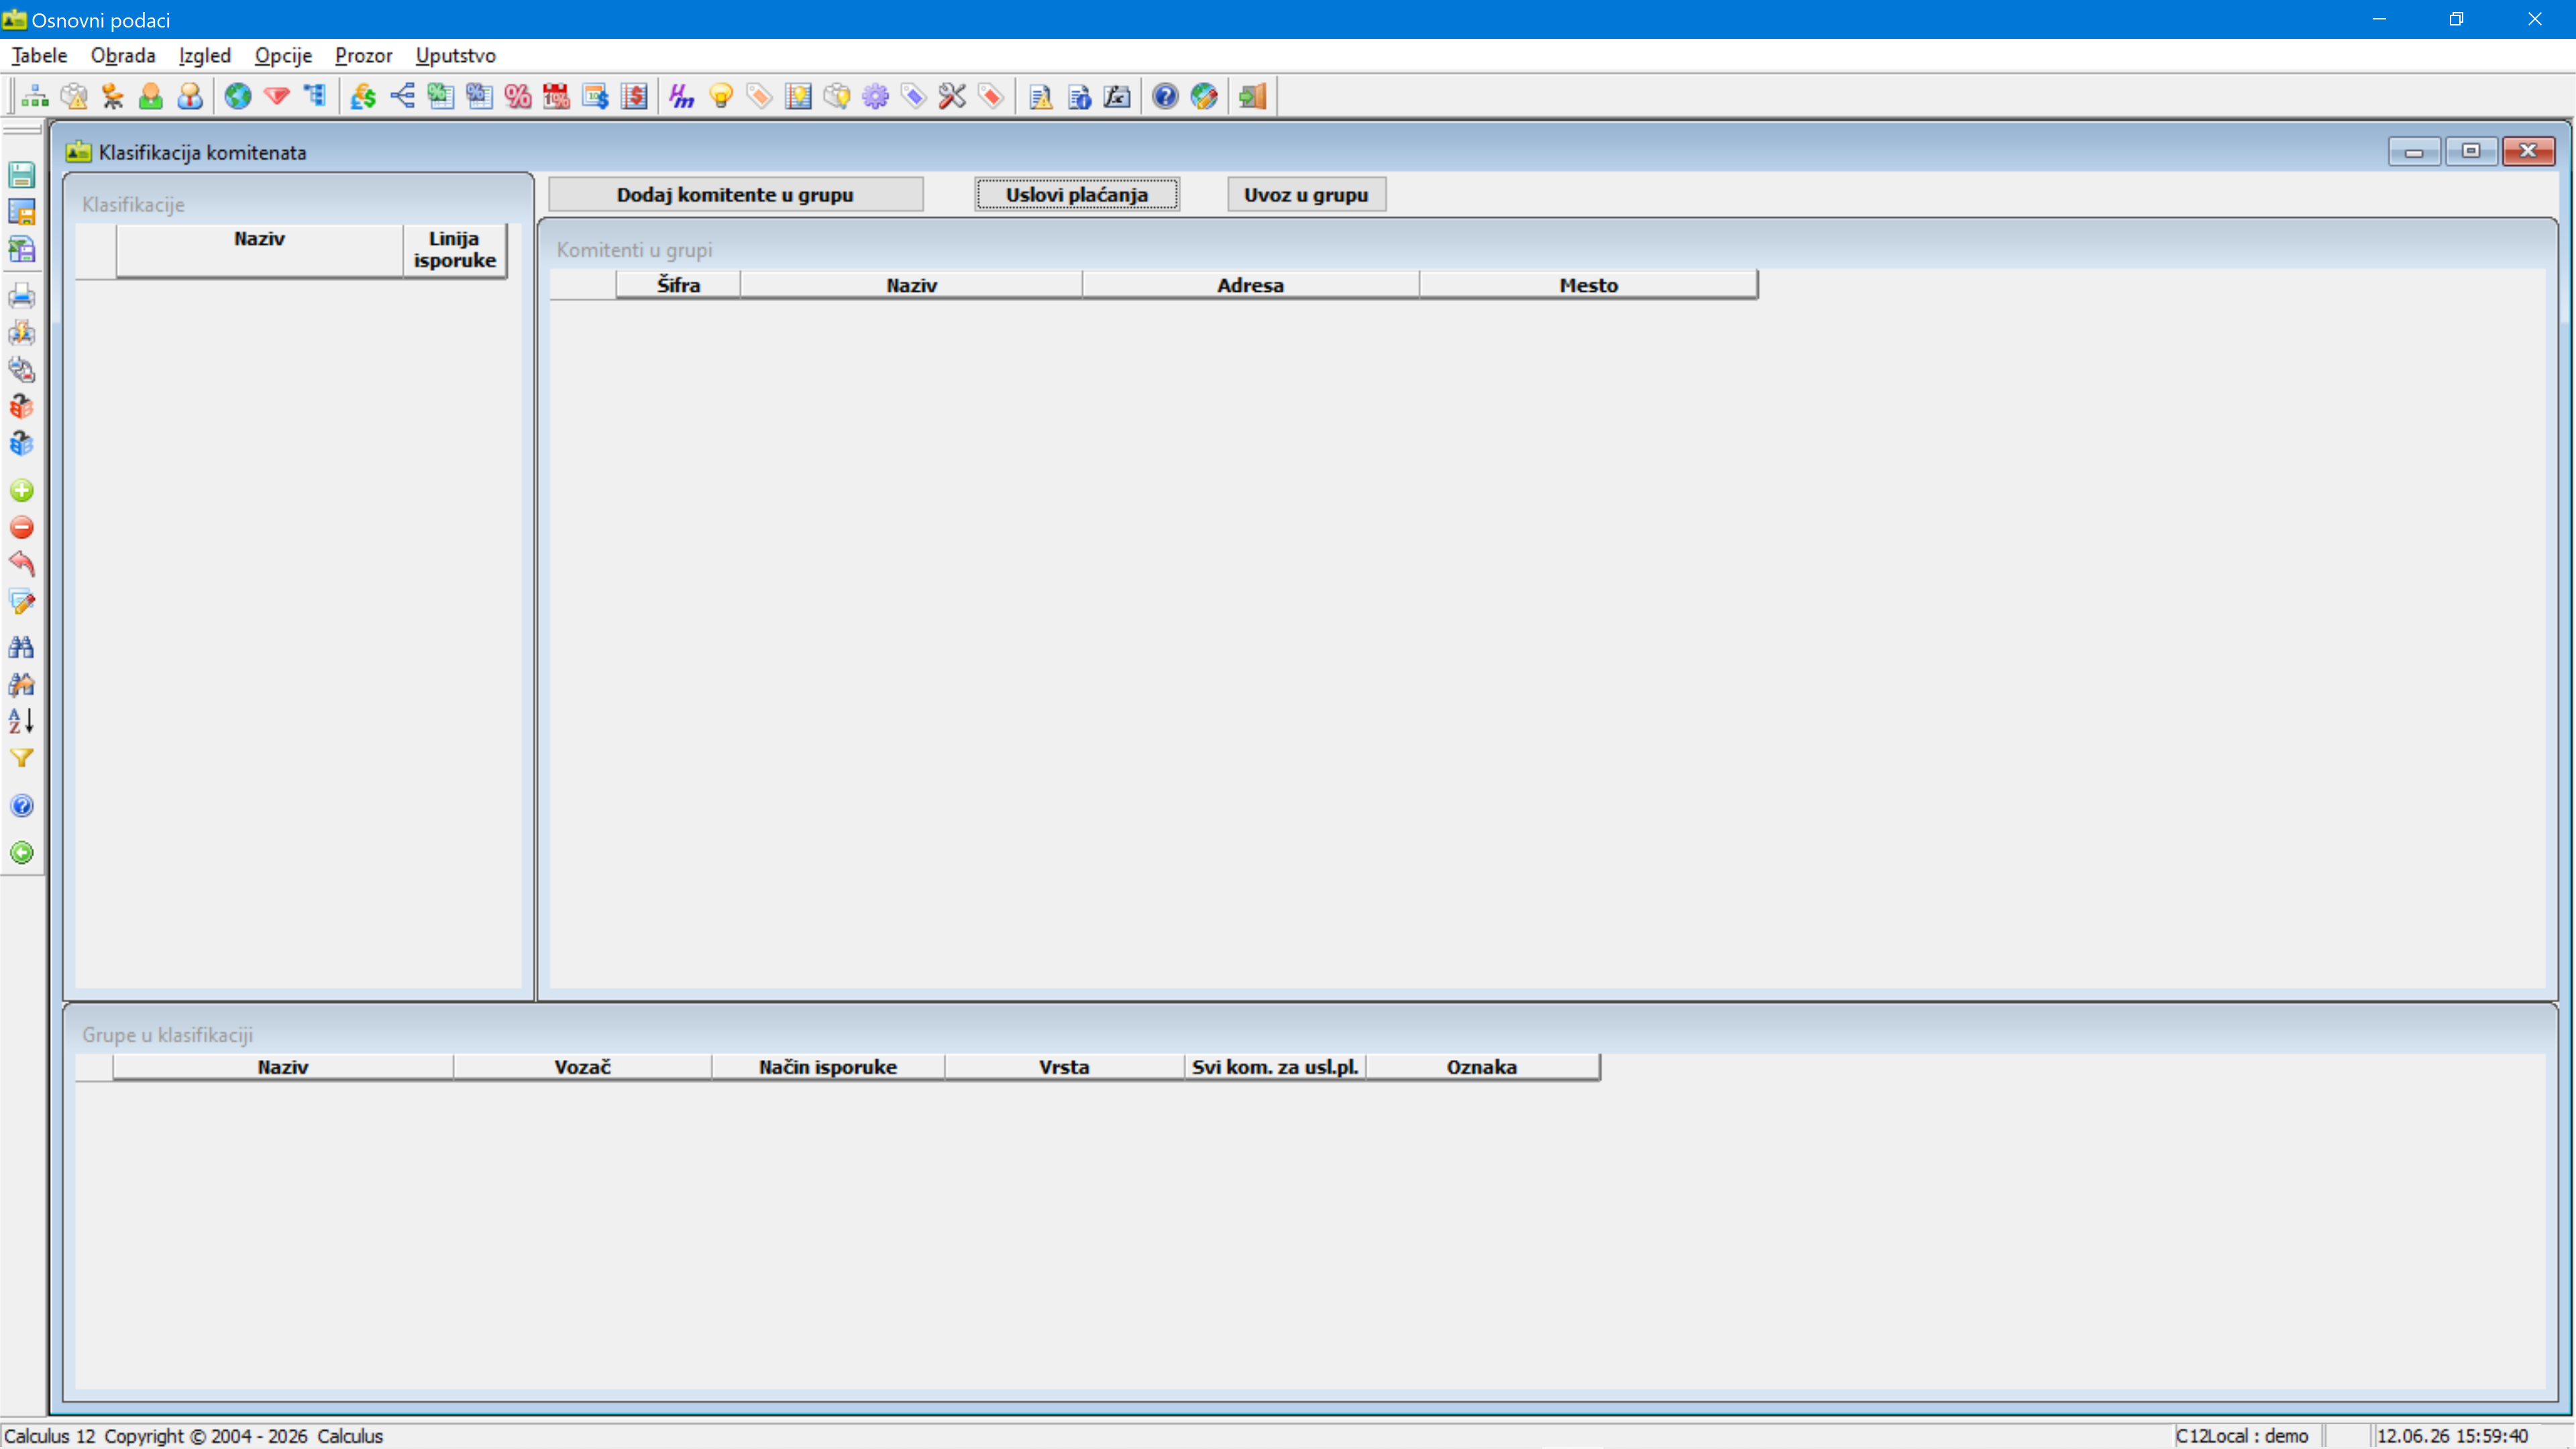Click the light bulb toolbar icon

(721, 96)
